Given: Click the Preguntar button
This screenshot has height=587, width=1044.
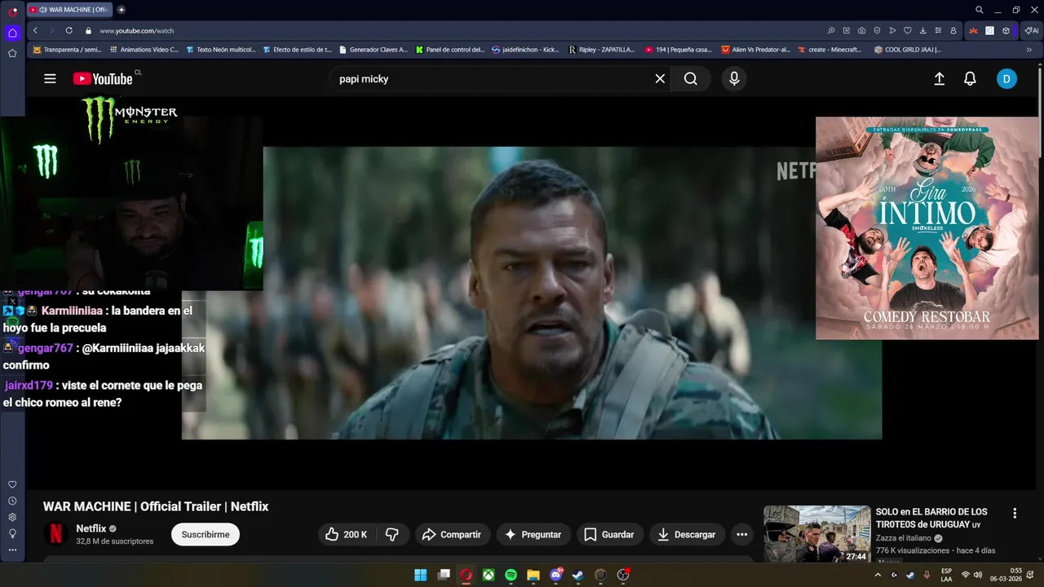Looking at the screenshot, I should click(x=533, y=535).
